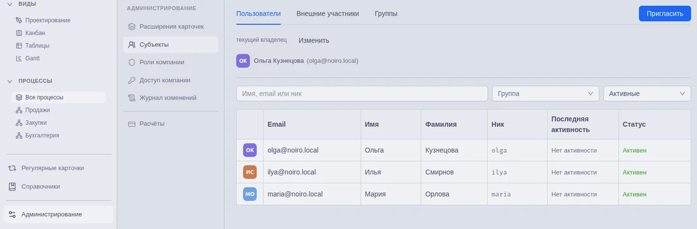
Task: Click Изменить to change owner
Action: point(314,41)
